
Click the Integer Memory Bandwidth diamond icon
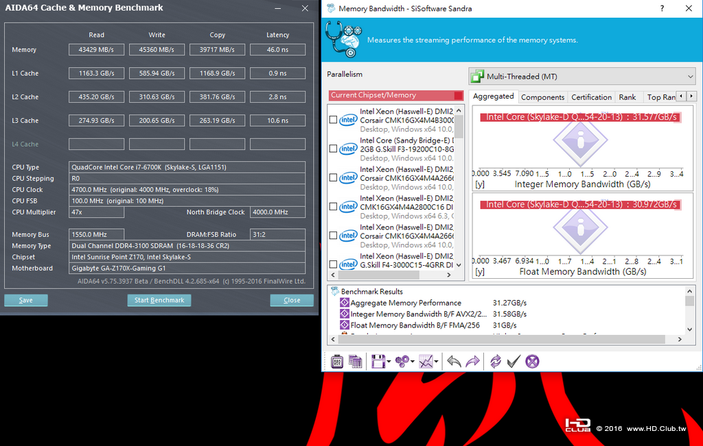pyautogui.click(x=345, y=314)
